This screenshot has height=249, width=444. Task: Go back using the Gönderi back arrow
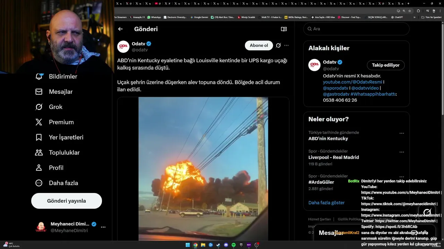[120, 29]
